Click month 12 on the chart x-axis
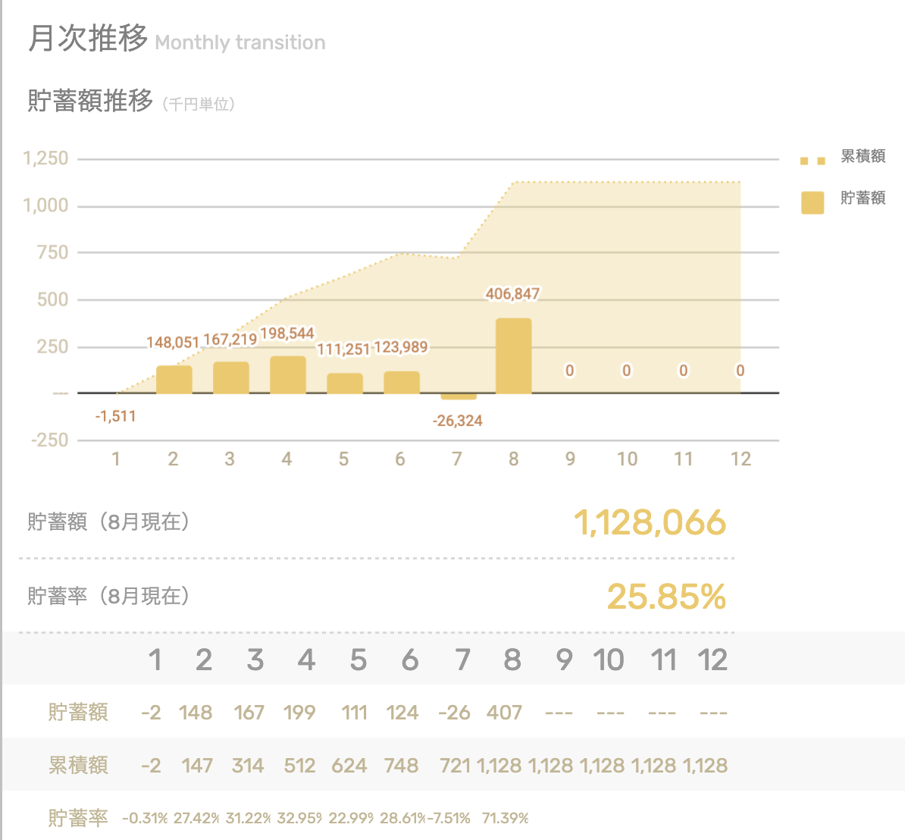This screenshot has height=840, width=905. tap(740, 459)
